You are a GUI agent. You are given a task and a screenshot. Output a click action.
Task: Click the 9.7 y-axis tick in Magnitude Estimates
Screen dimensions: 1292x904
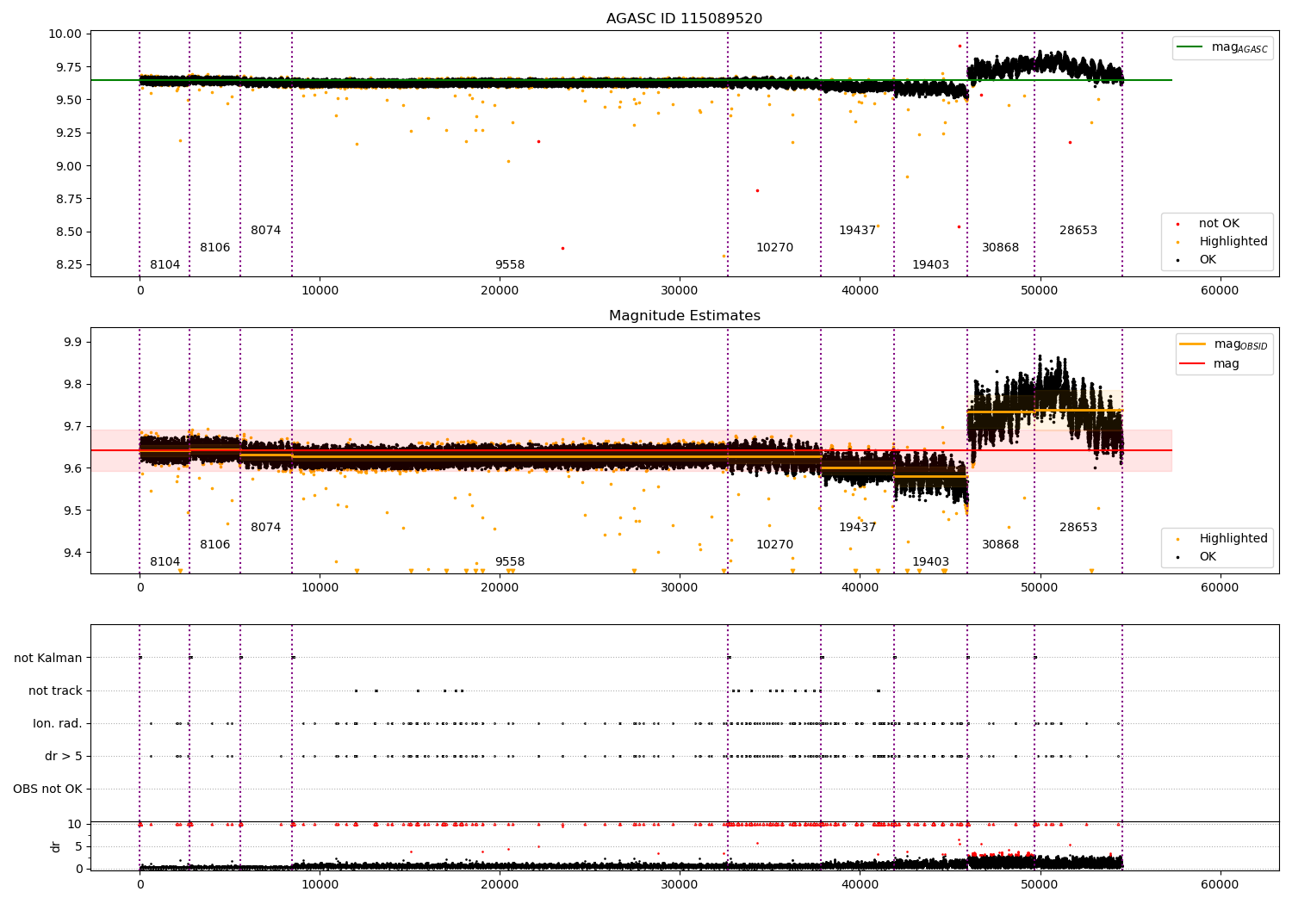(x=72, y=427)
